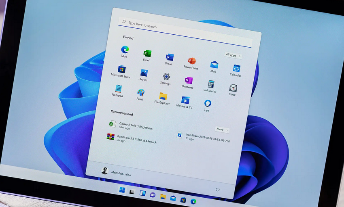This screenshot has width=344, height=207.
Task: Open File Explorer on the taskbar
Action: tap(163, 197)
